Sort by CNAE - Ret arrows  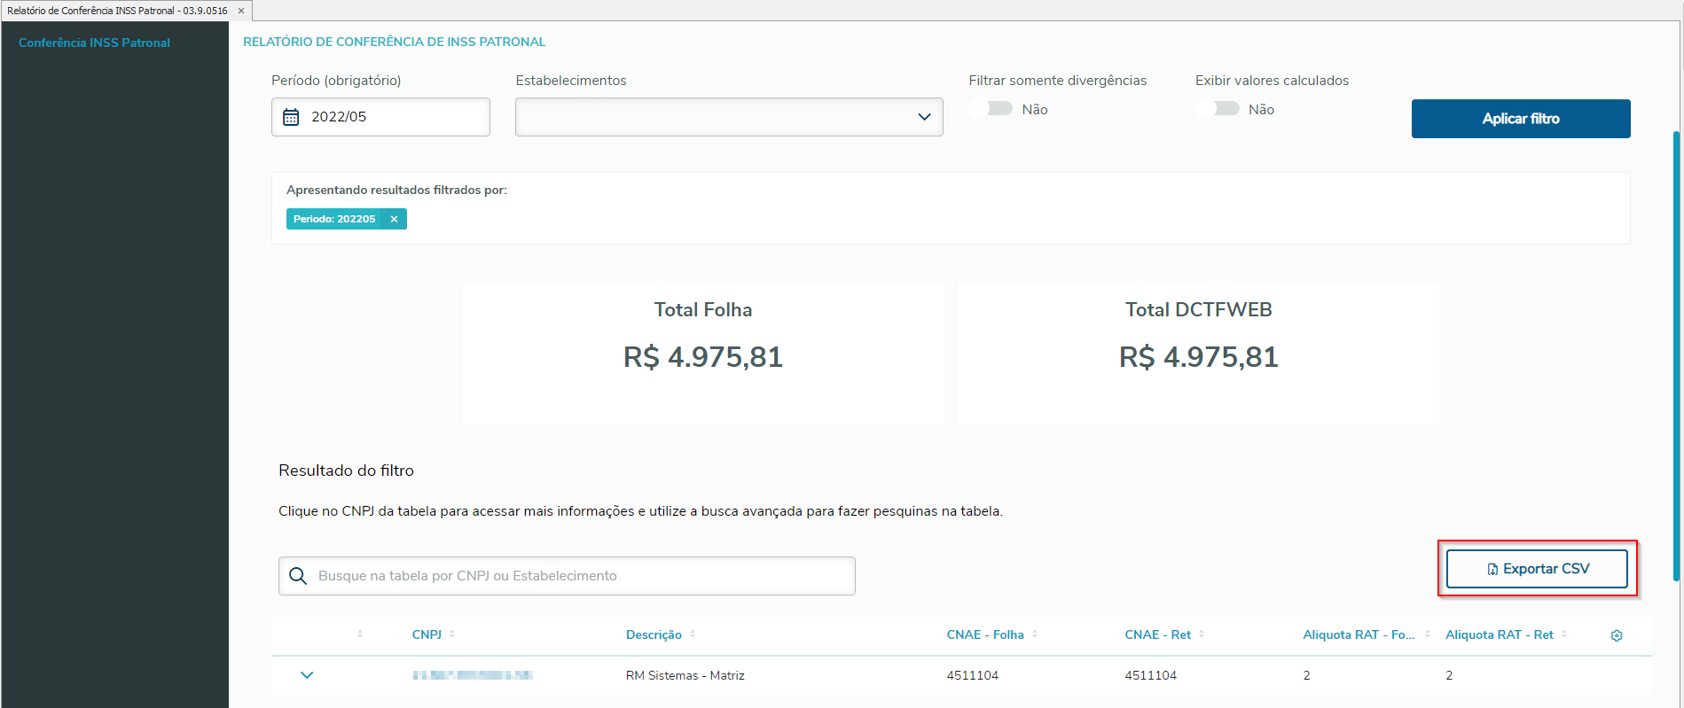point(1202,634)
